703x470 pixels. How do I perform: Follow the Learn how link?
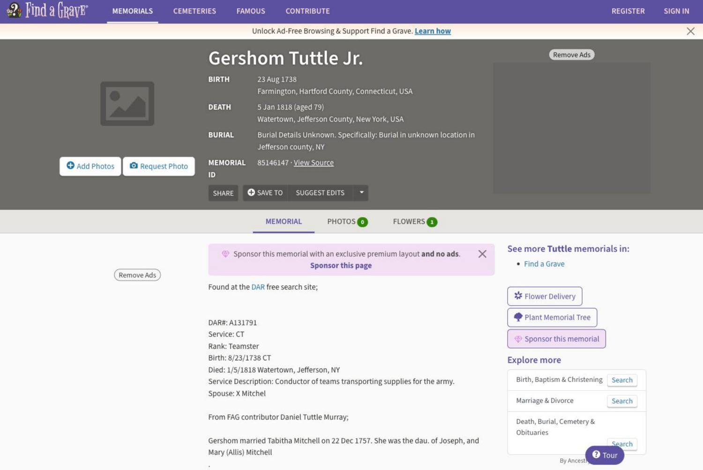pyautogui.click(x=433, y=31)
